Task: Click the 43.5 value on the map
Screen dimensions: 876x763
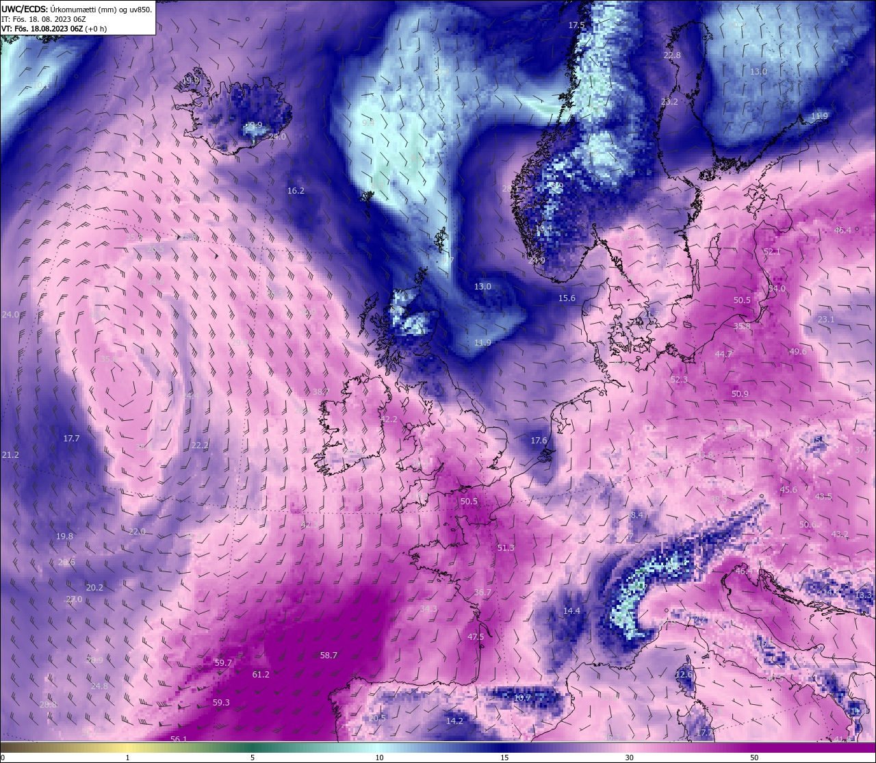Action: 823,497
